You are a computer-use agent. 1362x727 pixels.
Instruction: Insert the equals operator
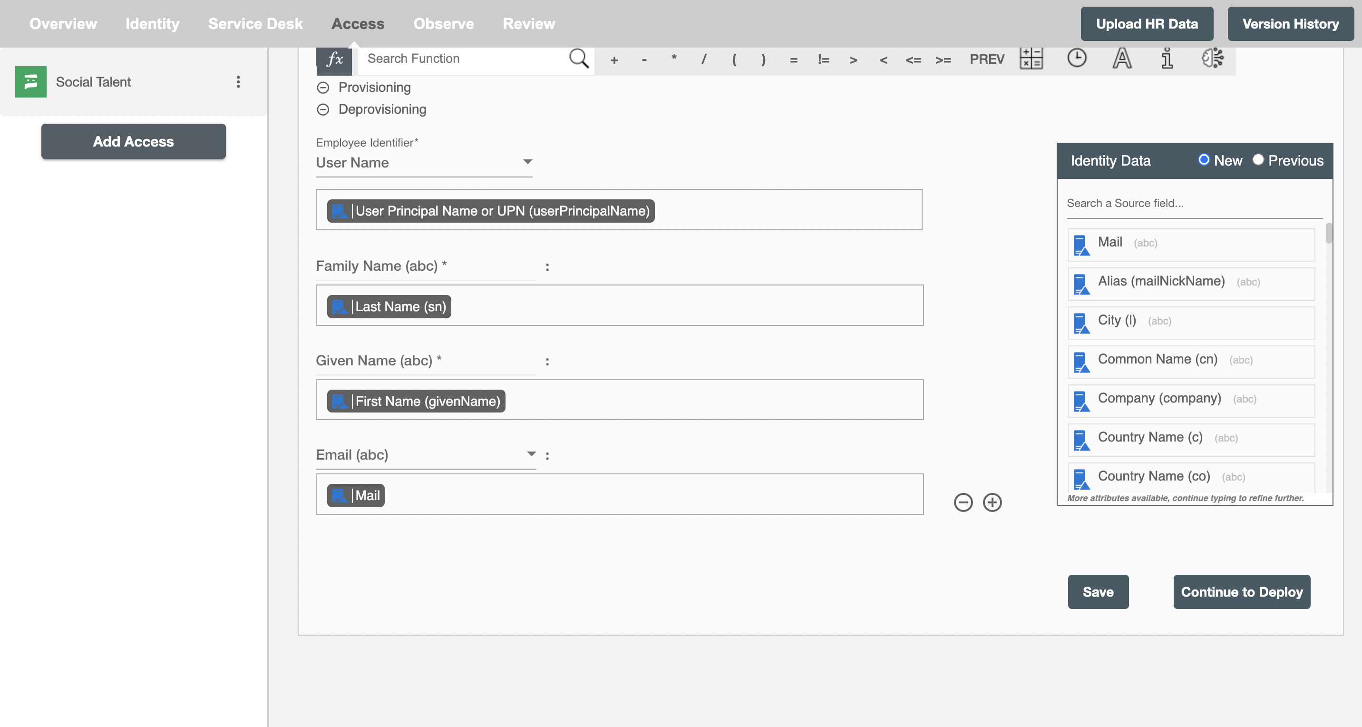tap(794, 60)
